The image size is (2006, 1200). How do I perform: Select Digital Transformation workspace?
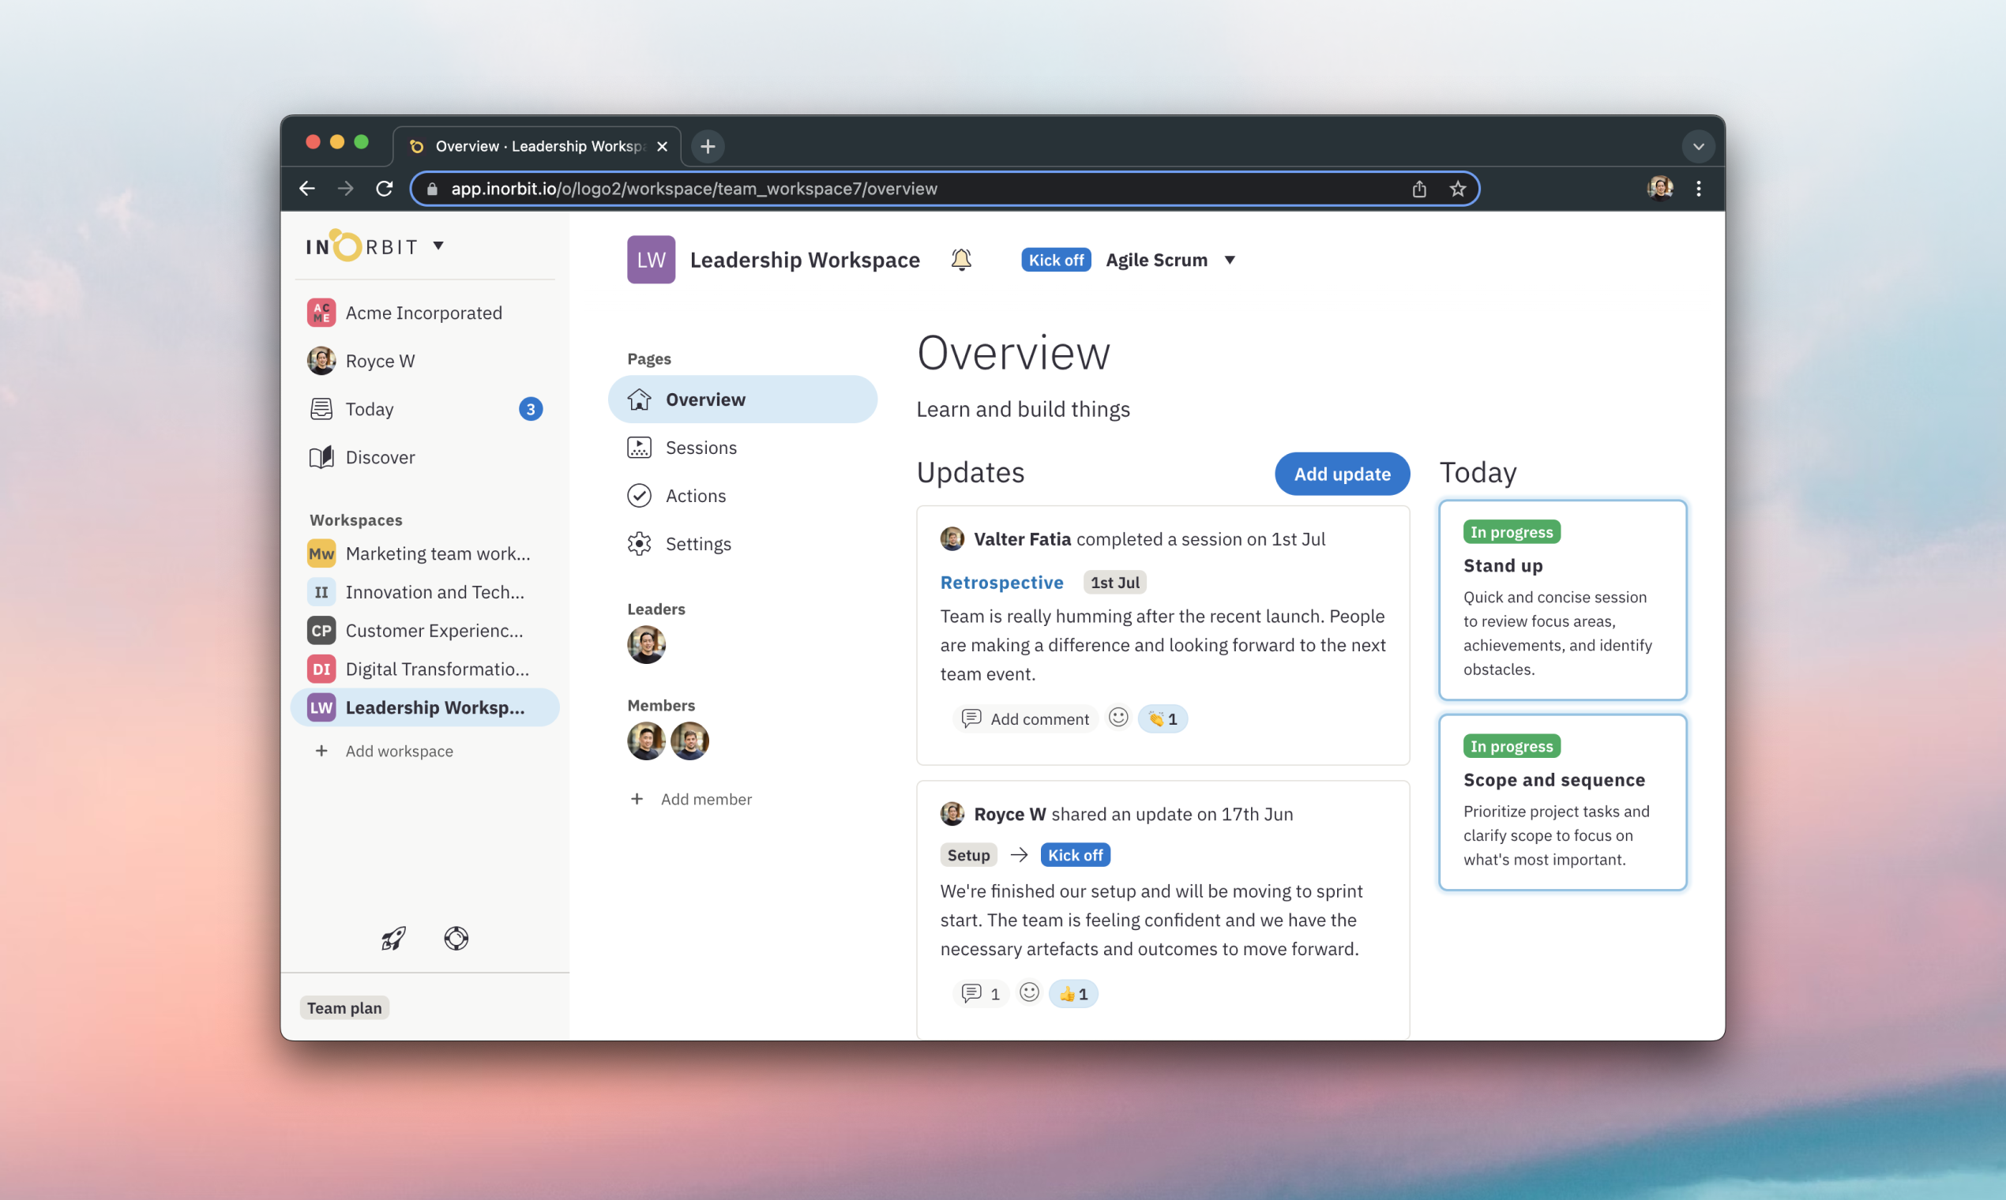click(424, 669)
